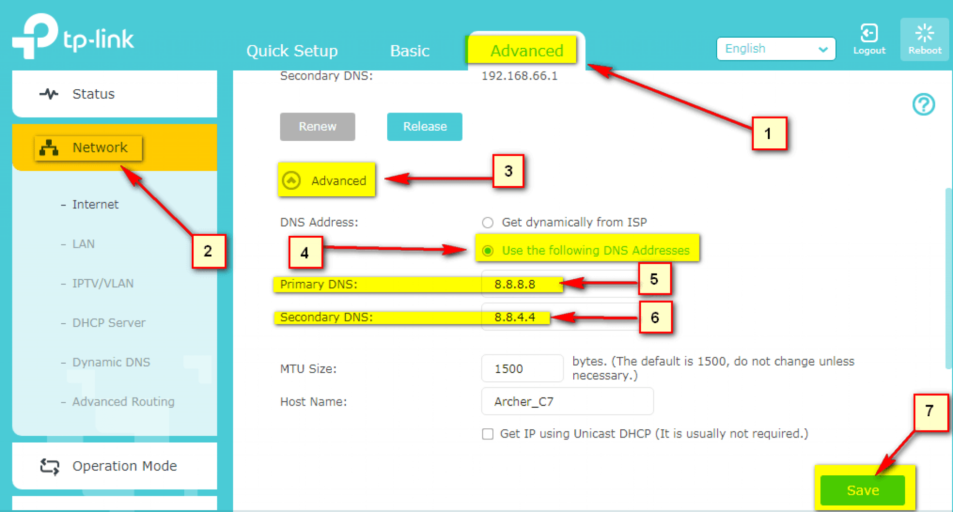Click the Status menu icon
Viewport: 953px width, 512px height.
pos(47,94)
